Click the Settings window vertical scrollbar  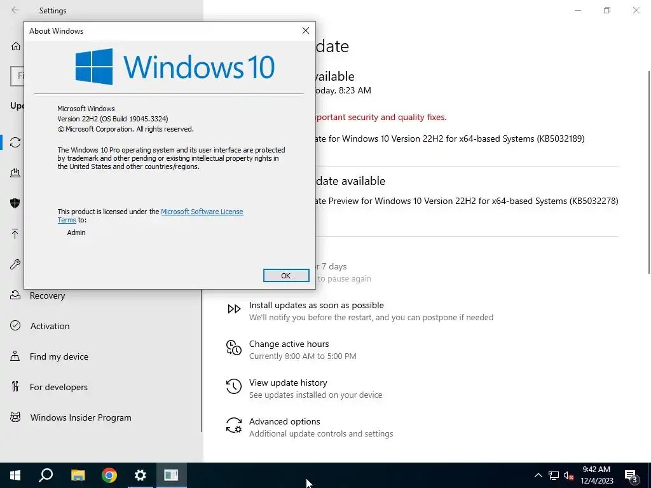[649, 172]
